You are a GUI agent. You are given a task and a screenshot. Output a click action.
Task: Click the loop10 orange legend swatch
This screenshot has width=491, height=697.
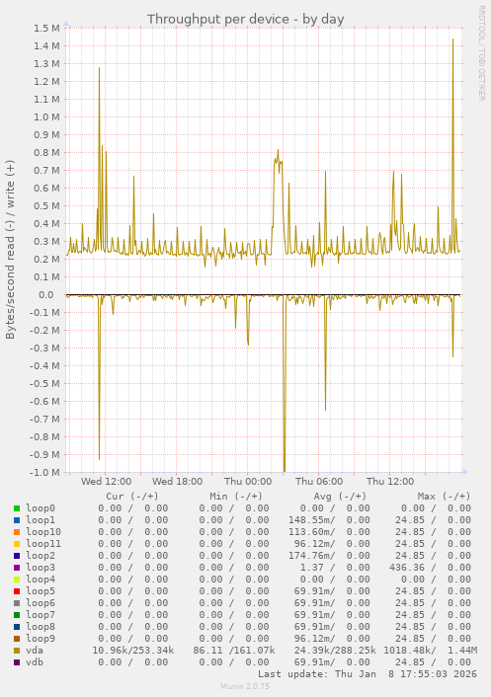[17, 532]
